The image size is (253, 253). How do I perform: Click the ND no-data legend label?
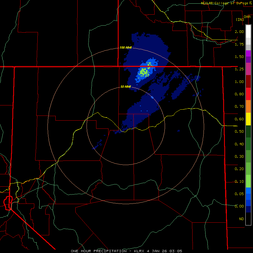click(x=241, y=219)
